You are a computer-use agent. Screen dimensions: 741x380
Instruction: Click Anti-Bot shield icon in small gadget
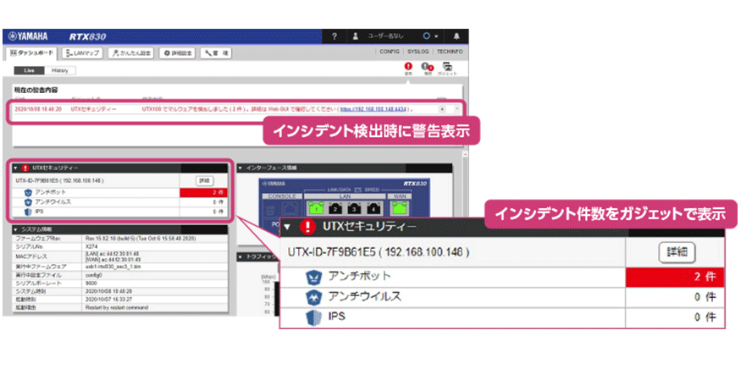[x=28, y=193]
